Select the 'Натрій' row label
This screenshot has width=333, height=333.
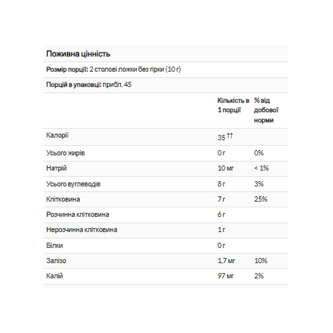click(56, 168)
